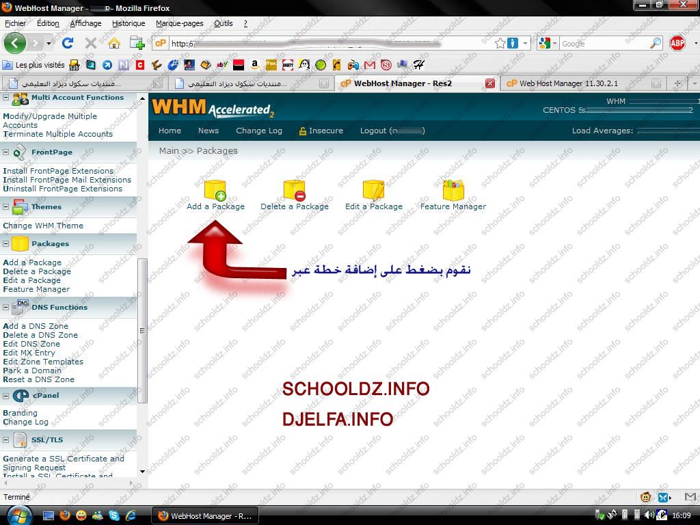Image resolution: width=700 pixels, height=525 pixels.
Task: Click the Insecure lock link
Action: pyautogui.click(x=321, y=131)
